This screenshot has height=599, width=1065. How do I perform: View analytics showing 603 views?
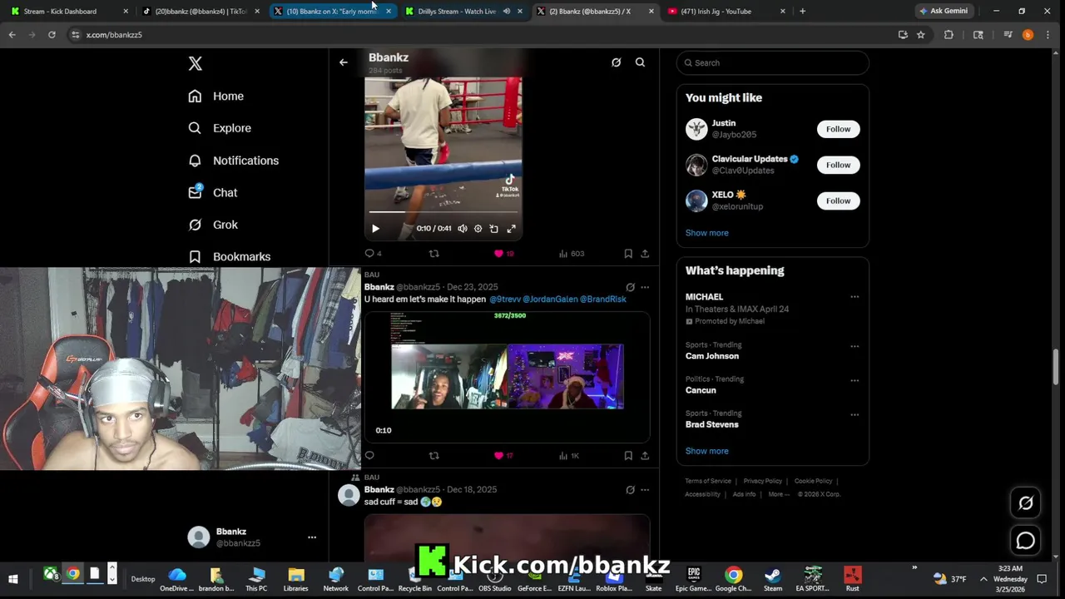coord(572,254)
